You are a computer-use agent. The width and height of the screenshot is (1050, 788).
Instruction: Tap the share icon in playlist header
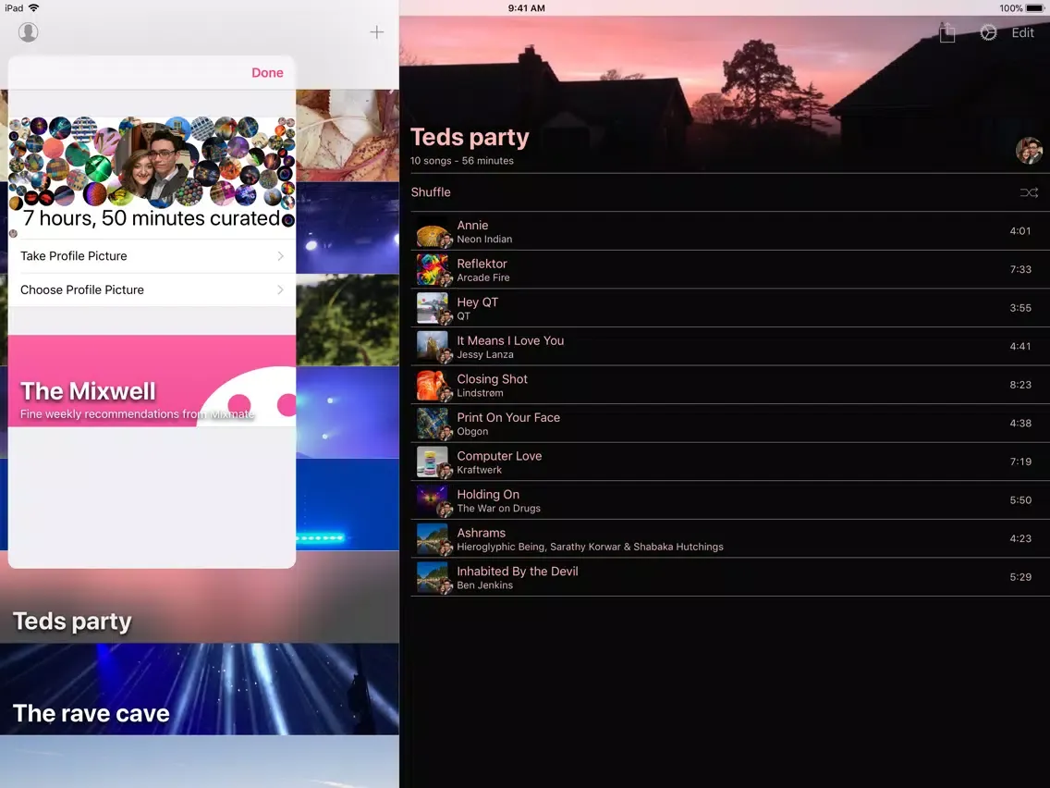pos(946,32)
